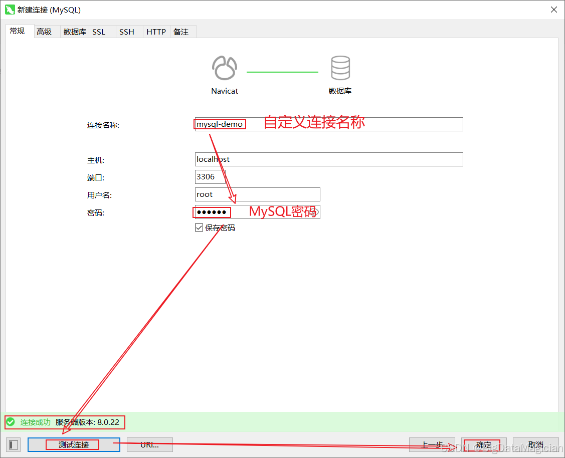Click the 测试连接 button
This screenshot has width=565, height=458.
pyautogui.click(x=74, y=444)
